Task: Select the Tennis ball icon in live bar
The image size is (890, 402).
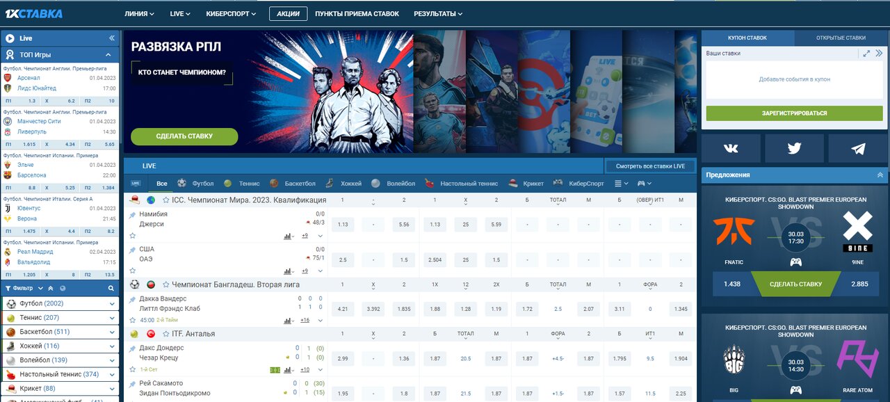Action: click(228, 184)
